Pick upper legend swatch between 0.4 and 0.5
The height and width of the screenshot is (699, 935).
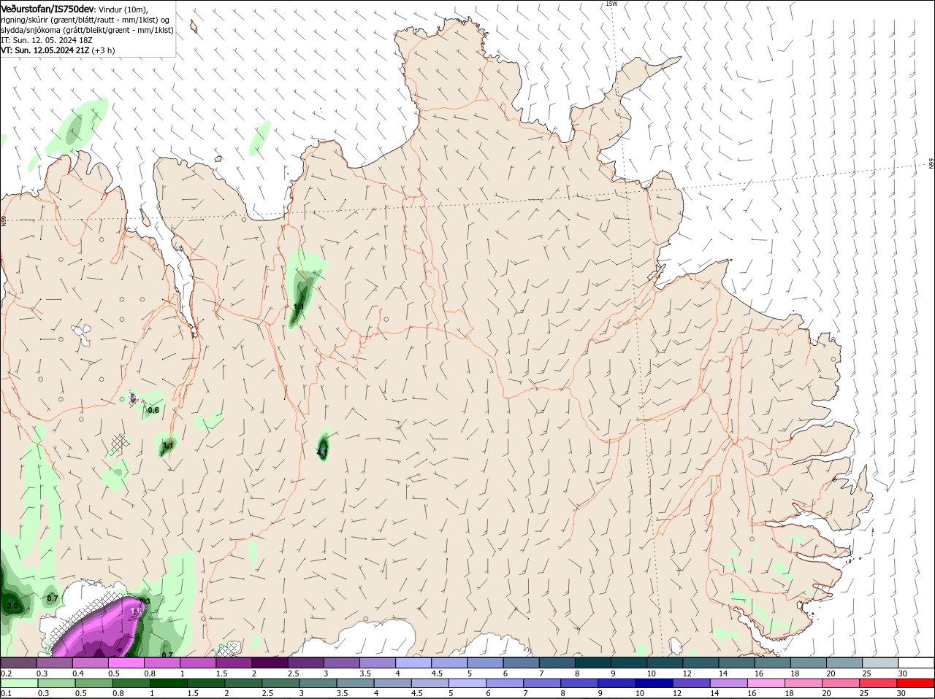pos(90,663)
